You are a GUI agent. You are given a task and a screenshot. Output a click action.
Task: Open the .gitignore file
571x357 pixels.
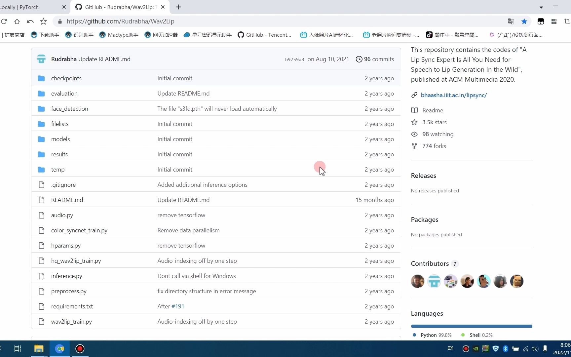coord(63,185)
